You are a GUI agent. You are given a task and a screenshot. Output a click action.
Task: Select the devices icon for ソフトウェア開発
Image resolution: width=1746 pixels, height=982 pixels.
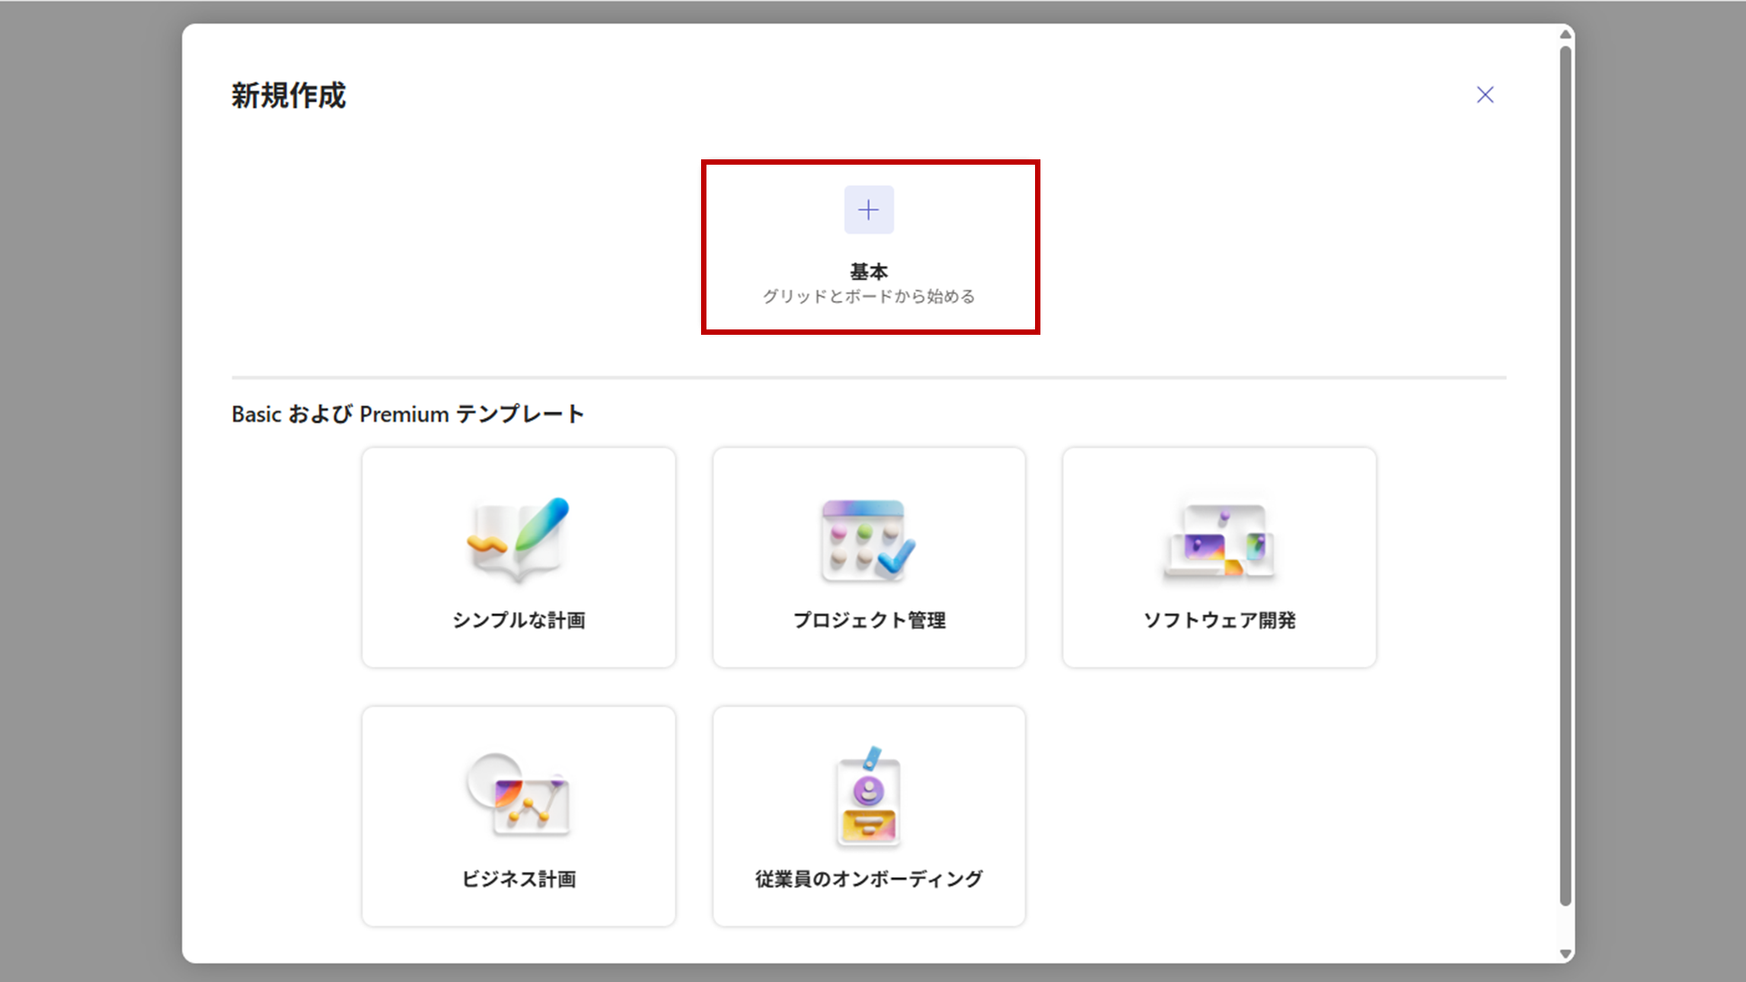pyautogui.click(x=1219, y=537)
